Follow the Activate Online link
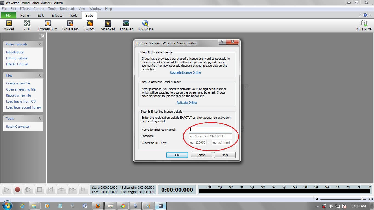The image size is (374, 210). tap(187, 103)
